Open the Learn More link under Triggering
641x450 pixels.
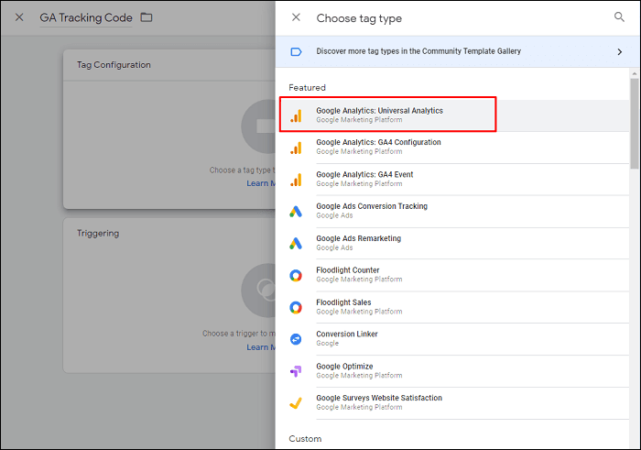[261, 347]
